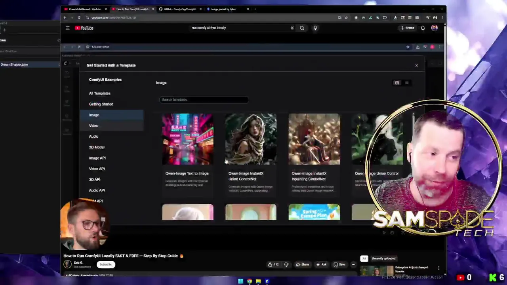Viewport: 507px width, 285px height.
Task: Open a new browser tab
Action: [x=255, y=9]
